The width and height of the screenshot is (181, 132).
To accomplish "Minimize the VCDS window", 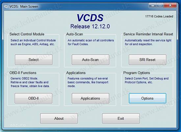I will click(x=153, y=5).
